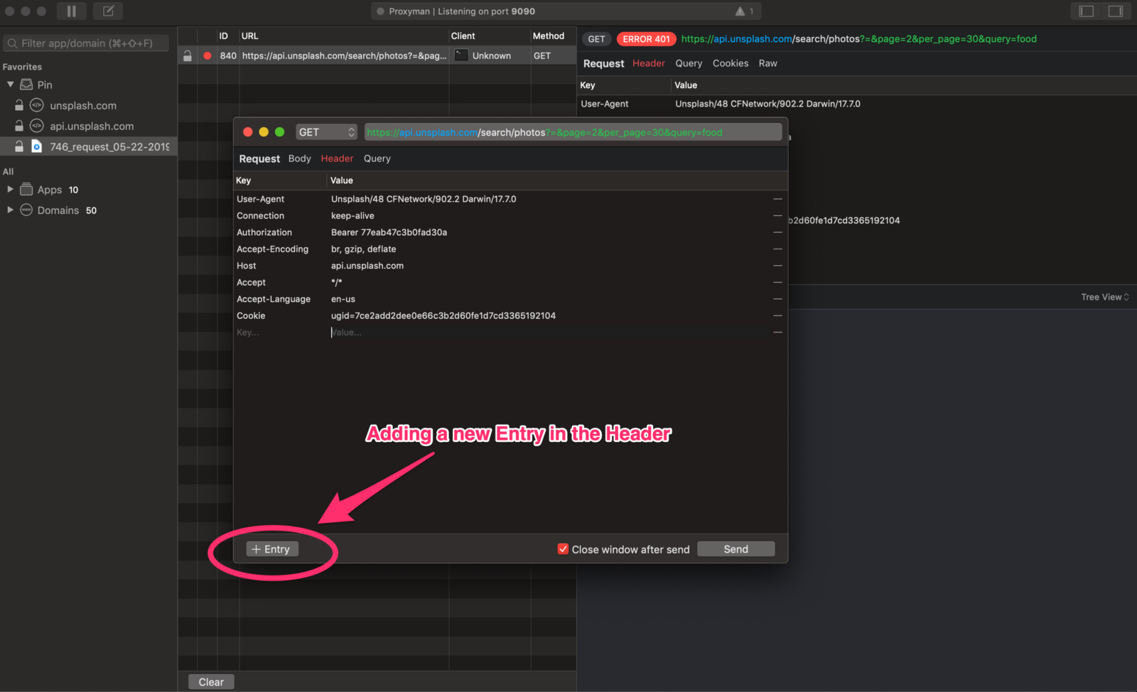Click the Unknown client terminal icon
The height and width of the screenshot is (692, 1137).
(x=461, y=55)
